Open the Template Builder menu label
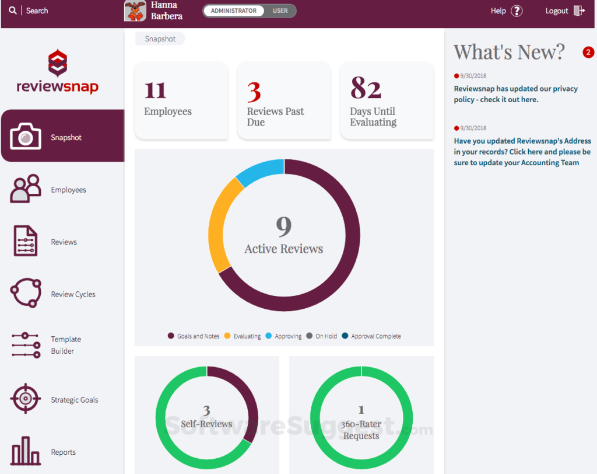 pyautogui.click(x=66, y=345)
